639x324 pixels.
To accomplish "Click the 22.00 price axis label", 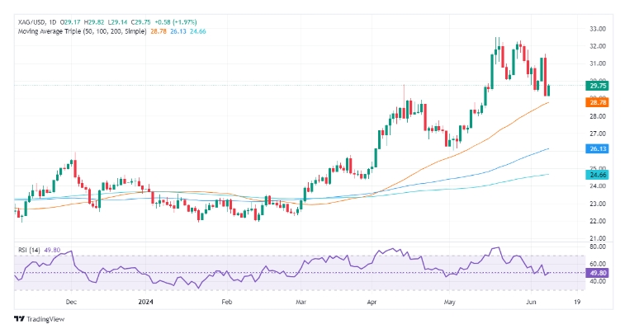I will pyautogui.click(x=598, y=222).
